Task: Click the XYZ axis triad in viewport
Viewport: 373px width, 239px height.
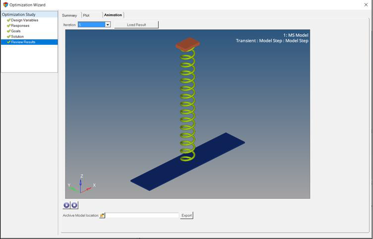Action: (x=81, y=185)
